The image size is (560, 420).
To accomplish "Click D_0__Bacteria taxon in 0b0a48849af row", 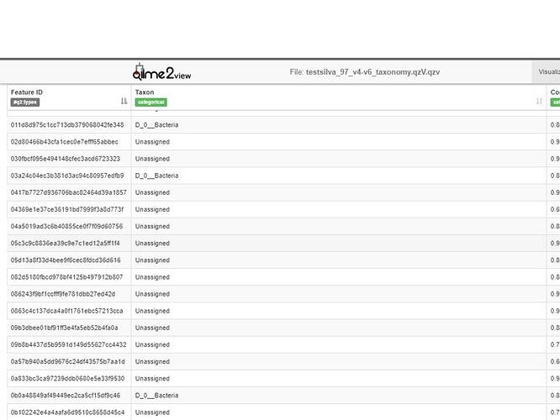I will pos(156,395).
